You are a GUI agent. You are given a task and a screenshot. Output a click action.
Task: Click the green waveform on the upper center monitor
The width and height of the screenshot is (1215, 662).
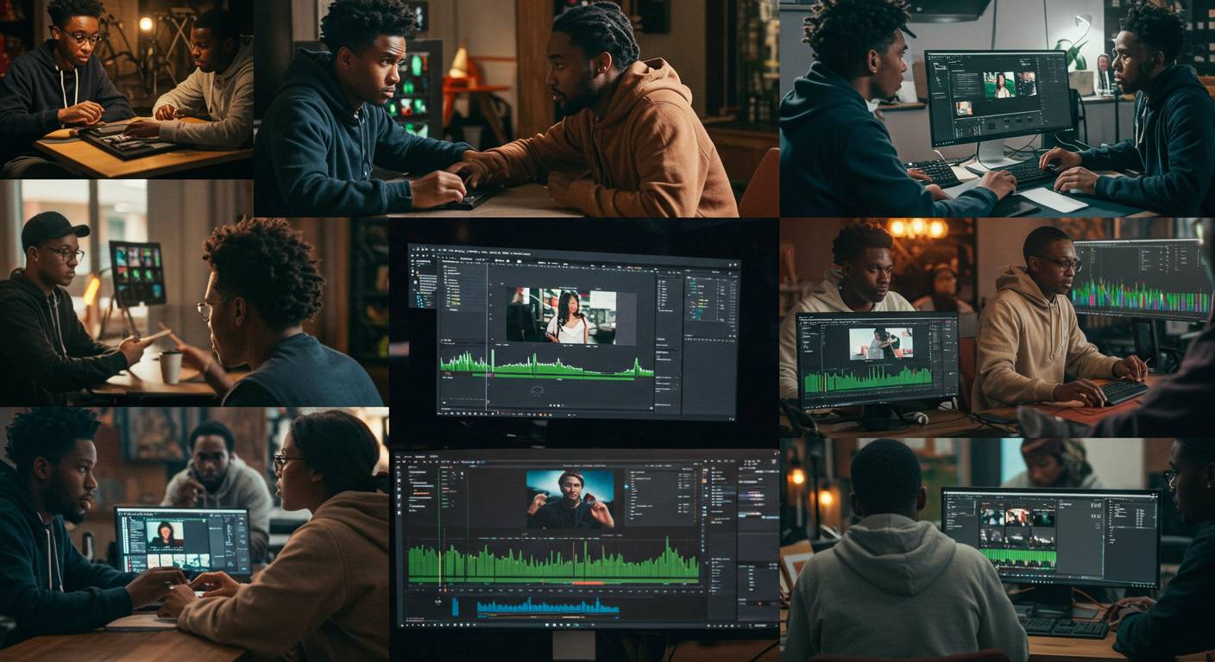pos(547,365)
